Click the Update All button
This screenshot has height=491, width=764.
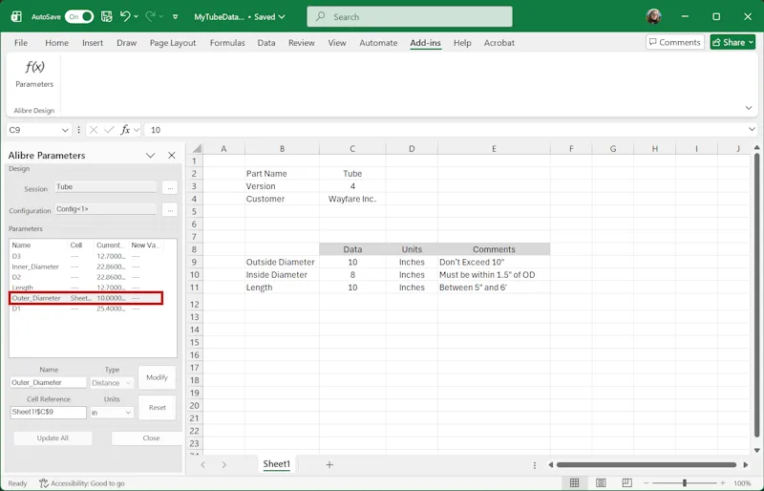pos(53,438)
